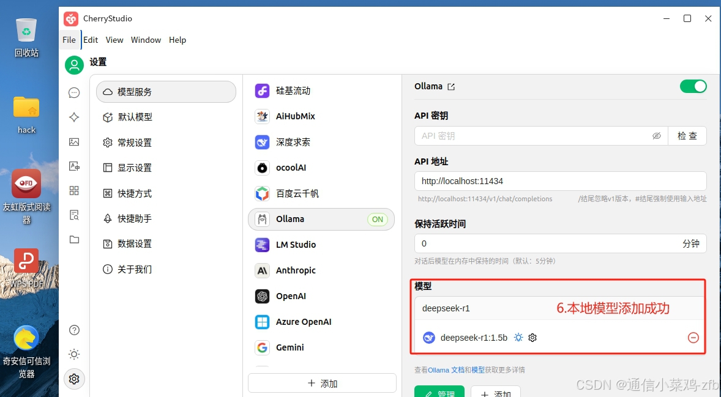Select the 深度求索 provider
Screen dimensions: 721x397
[x=321, y=143]
